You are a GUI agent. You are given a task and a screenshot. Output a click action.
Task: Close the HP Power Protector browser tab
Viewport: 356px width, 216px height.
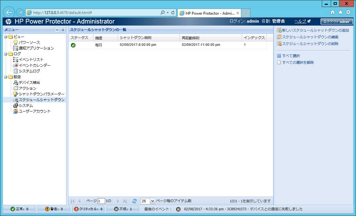point(238,13)
